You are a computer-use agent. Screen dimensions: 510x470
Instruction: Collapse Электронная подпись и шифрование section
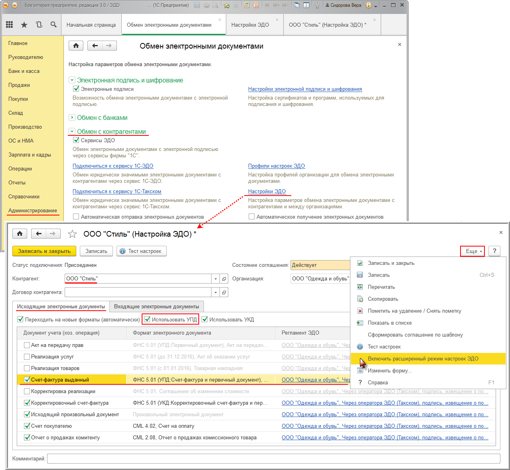pyautogui.click(x=72, y=80)
